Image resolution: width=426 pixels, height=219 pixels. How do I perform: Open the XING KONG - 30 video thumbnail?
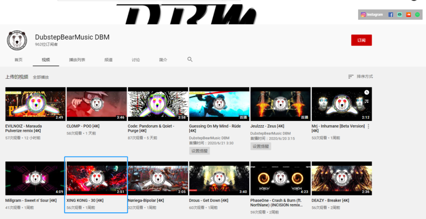click(97, 178)
